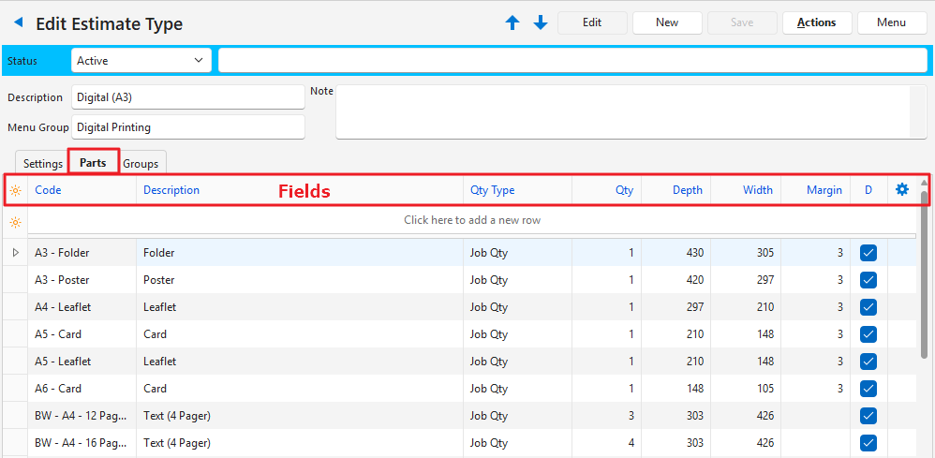The height and width of the screenshot is (458, 935).
Task: Click the sun icon in header row
Action: [x=15, y=190]
